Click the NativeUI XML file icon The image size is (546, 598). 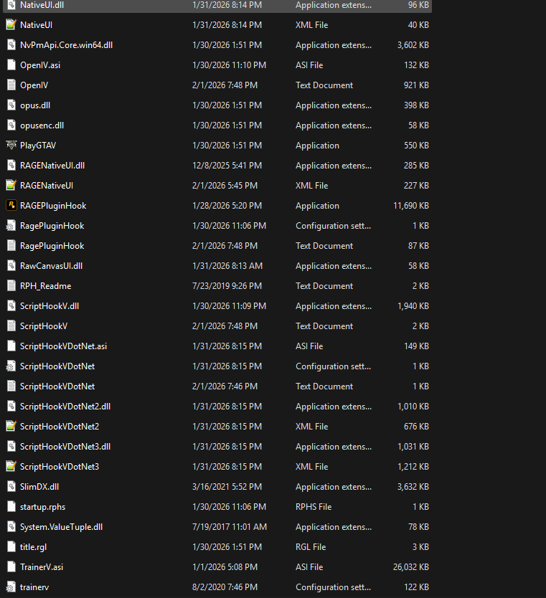tap(11, 25)
